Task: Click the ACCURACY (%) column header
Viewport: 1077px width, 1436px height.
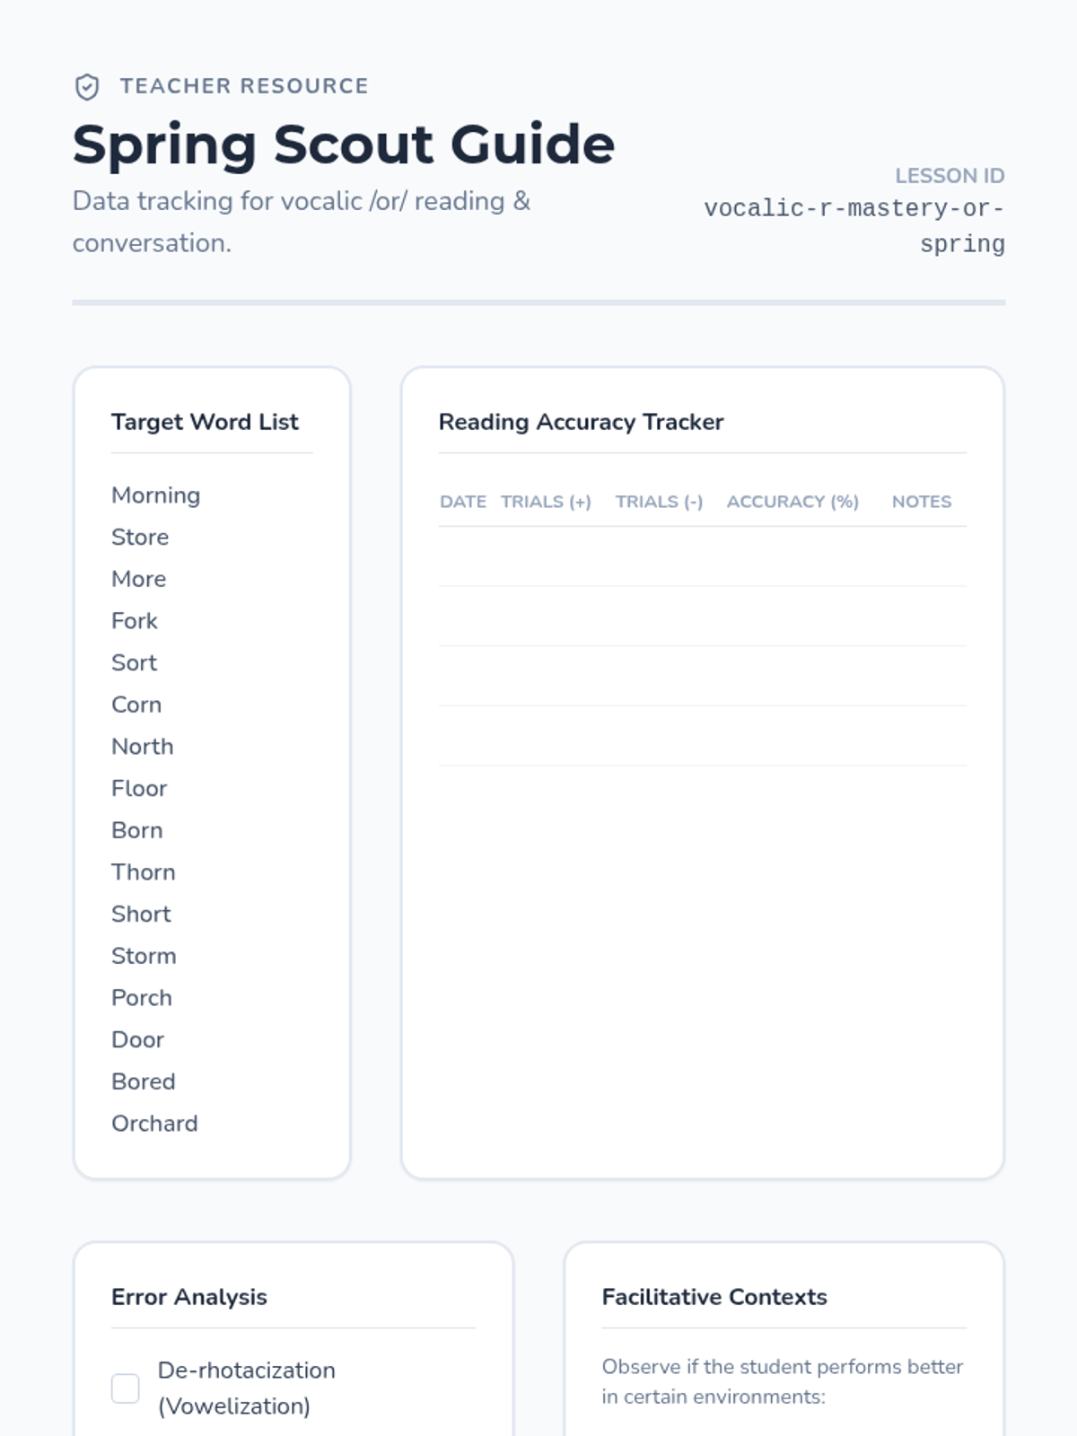Action: point(792,502)
